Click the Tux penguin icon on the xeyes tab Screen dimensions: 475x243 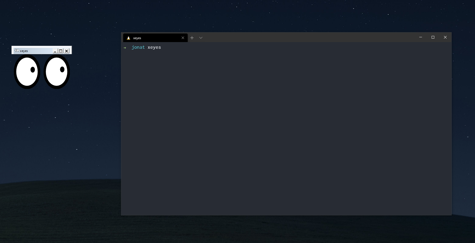(128, 38)
